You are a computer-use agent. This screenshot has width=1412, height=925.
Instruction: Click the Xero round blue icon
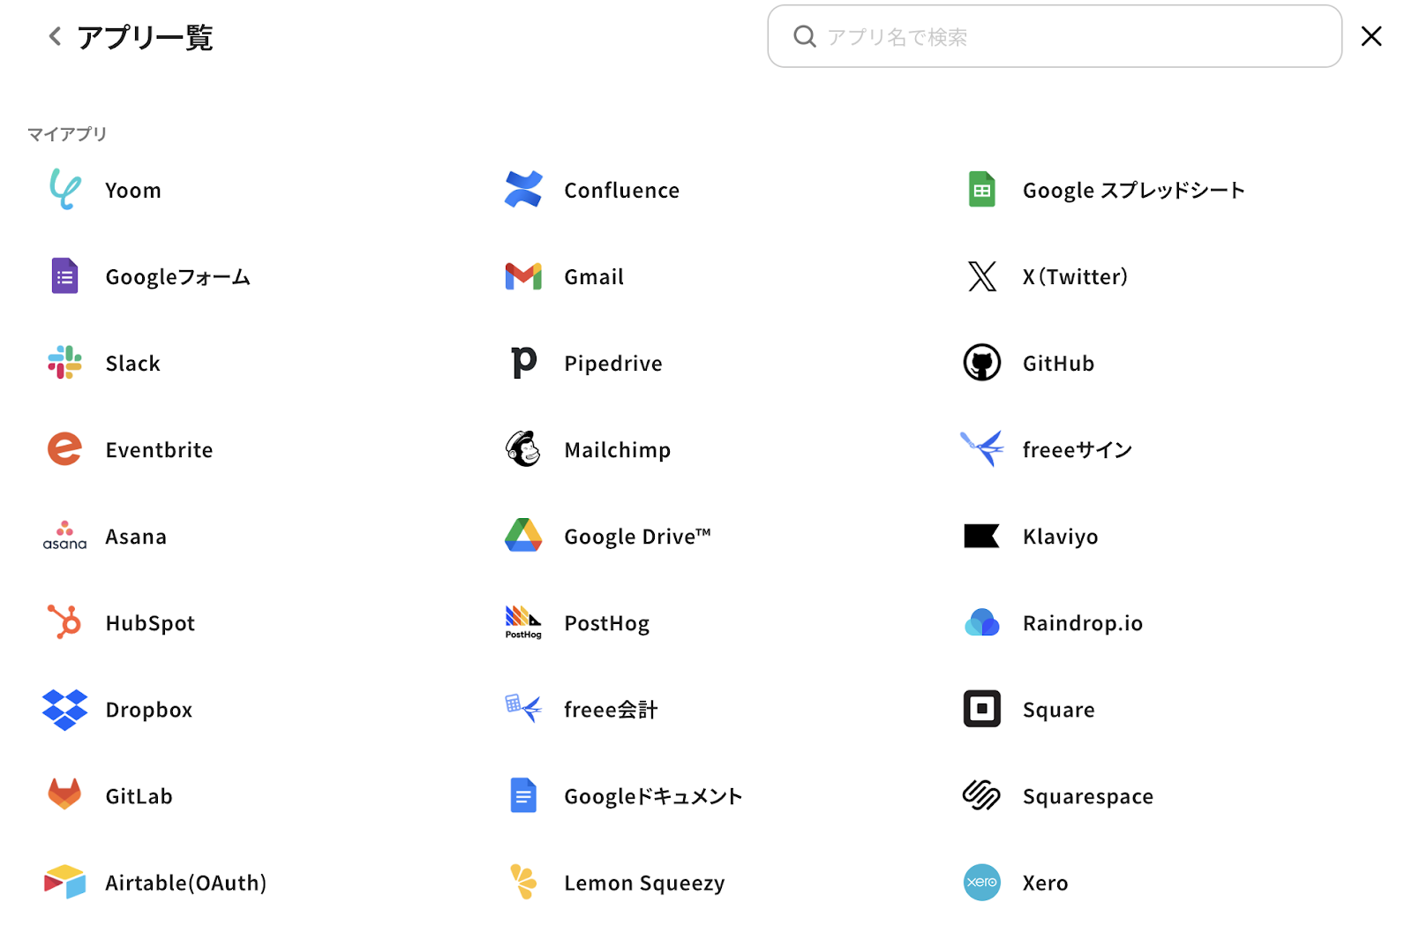981,882
